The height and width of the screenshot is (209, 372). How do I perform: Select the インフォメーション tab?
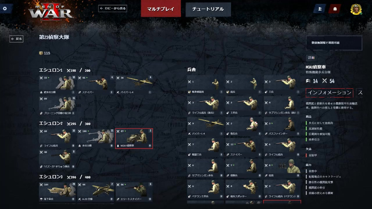(329, 93)
